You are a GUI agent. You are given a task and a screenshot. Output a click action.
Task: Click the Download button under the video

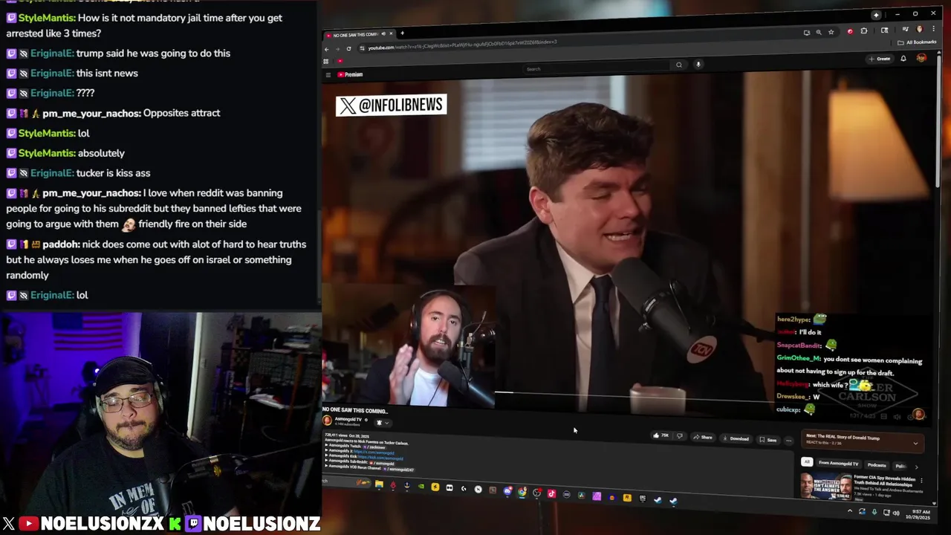[x=736, y=438]
